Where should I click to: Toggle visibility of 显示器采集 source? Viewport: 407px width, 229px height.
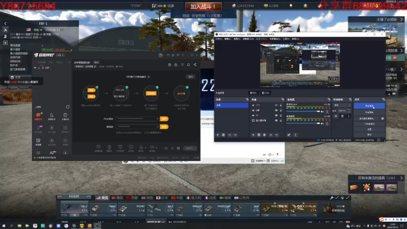pos(276,121)
